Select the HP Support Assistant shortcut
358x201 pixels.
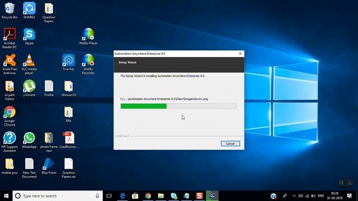point(10,142)
